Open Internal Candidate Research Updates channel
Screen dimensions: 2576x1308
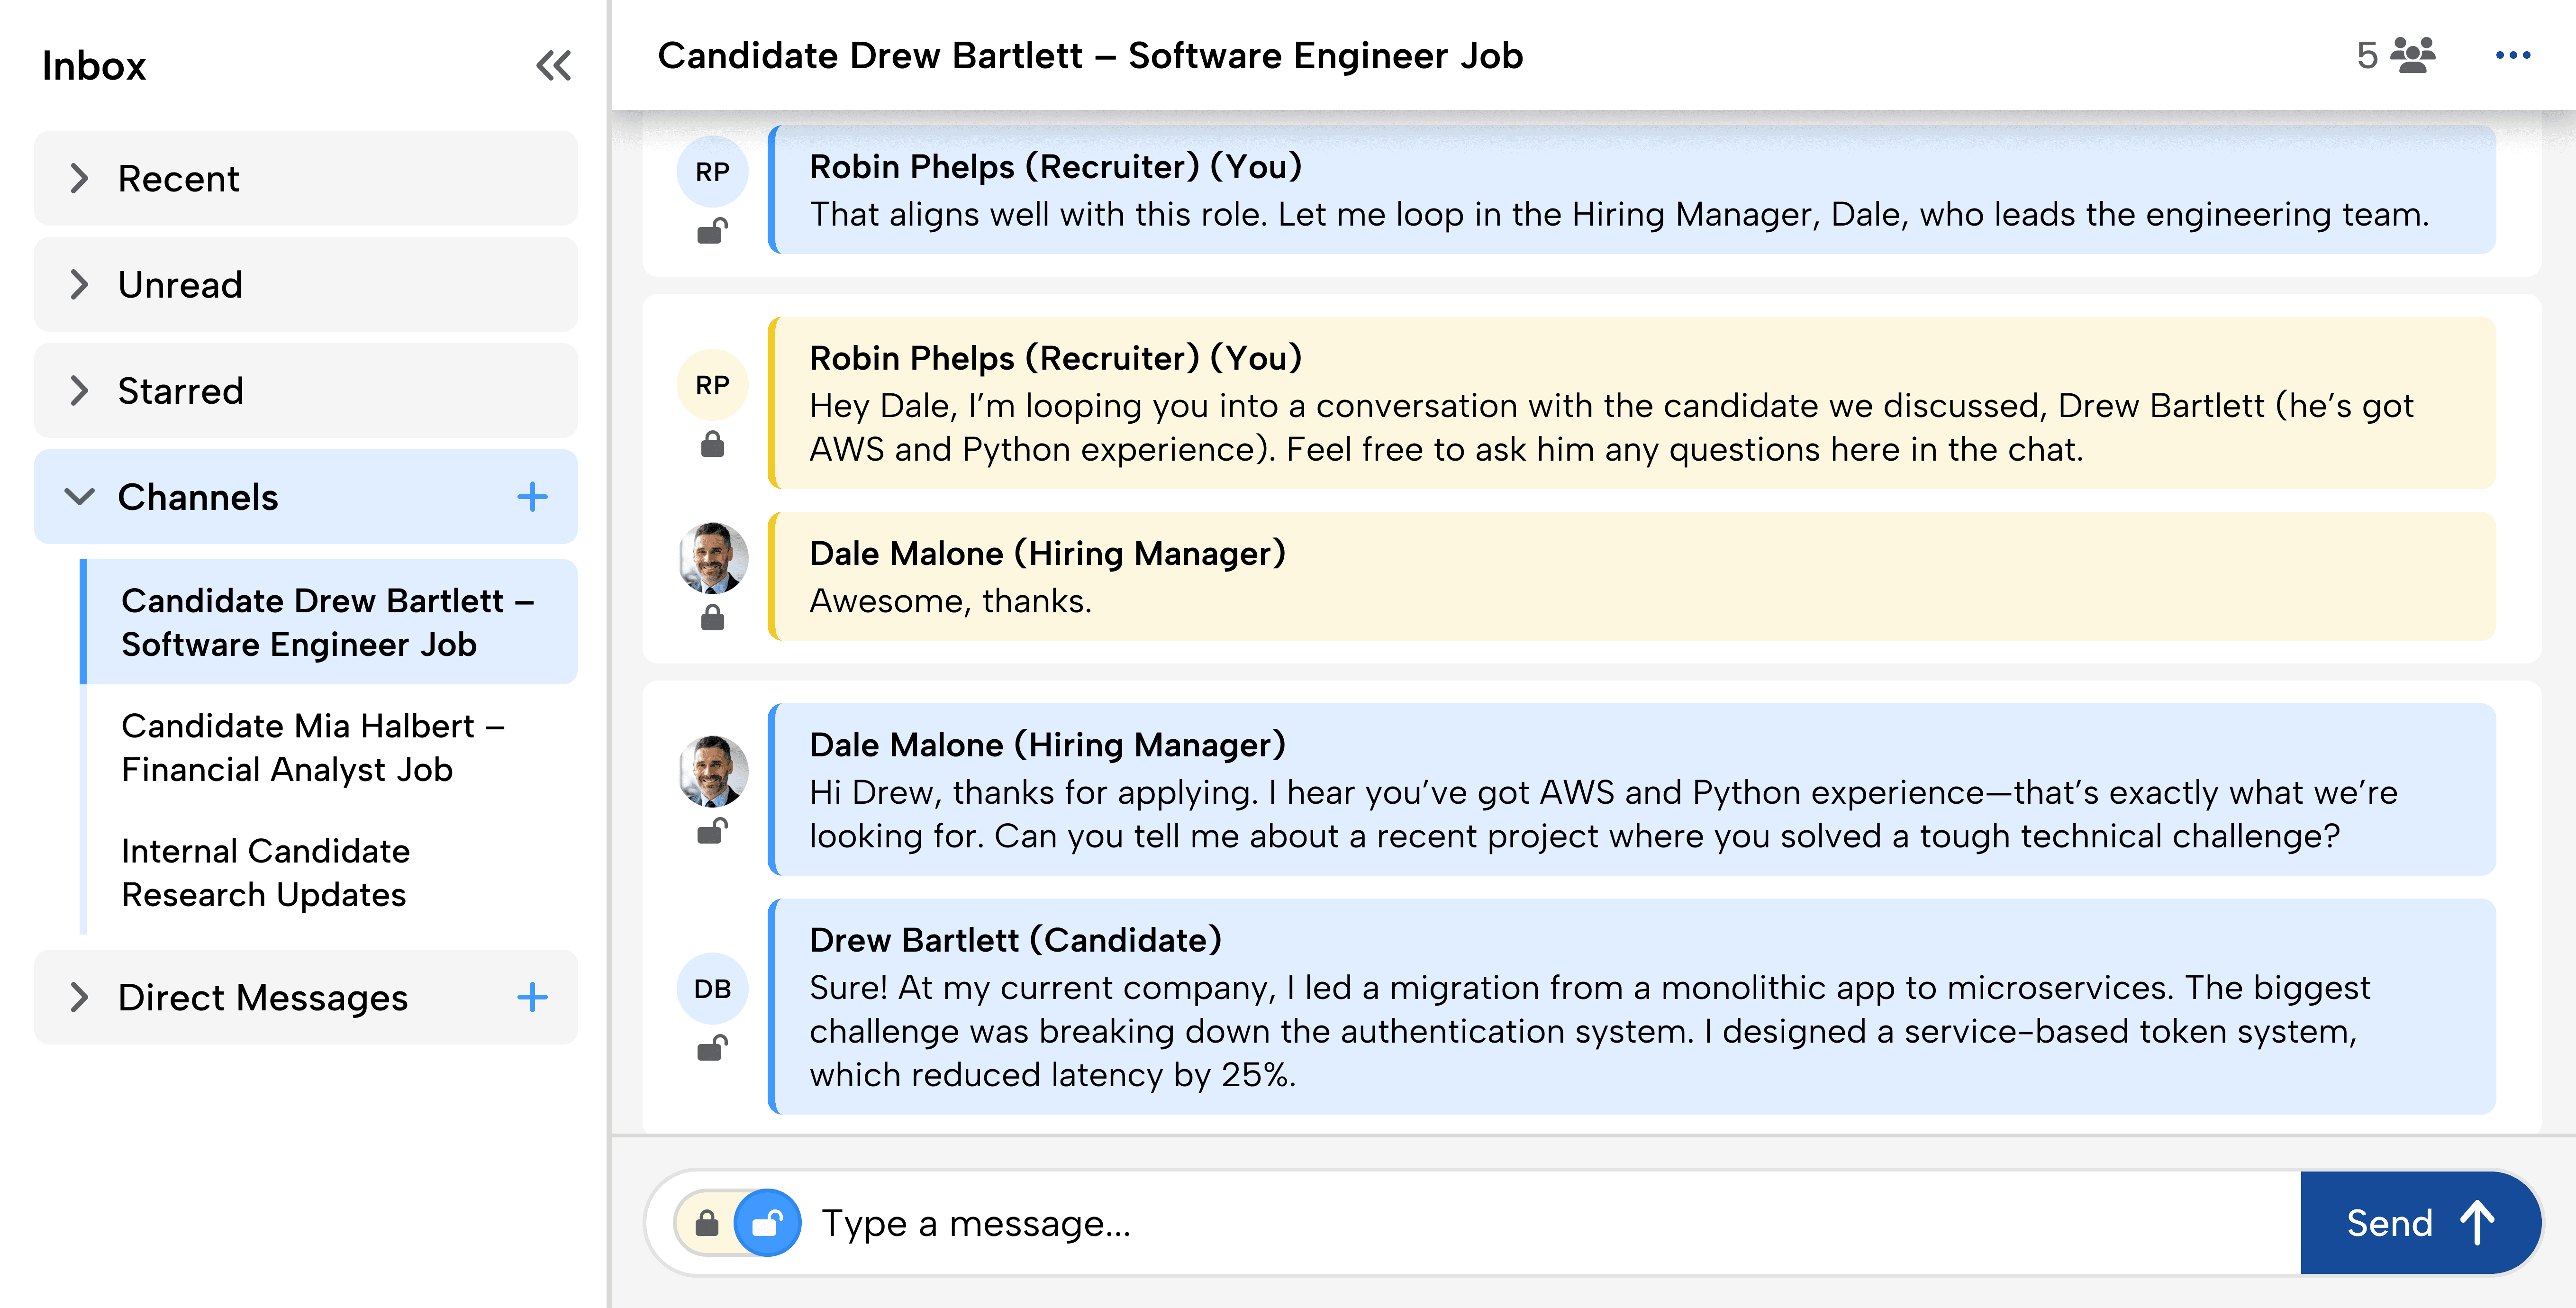coord(330,872)
